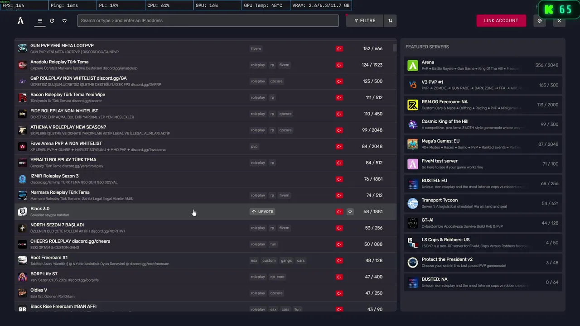Click pvp tag on Fave Arena row

[x=254, y=146]
